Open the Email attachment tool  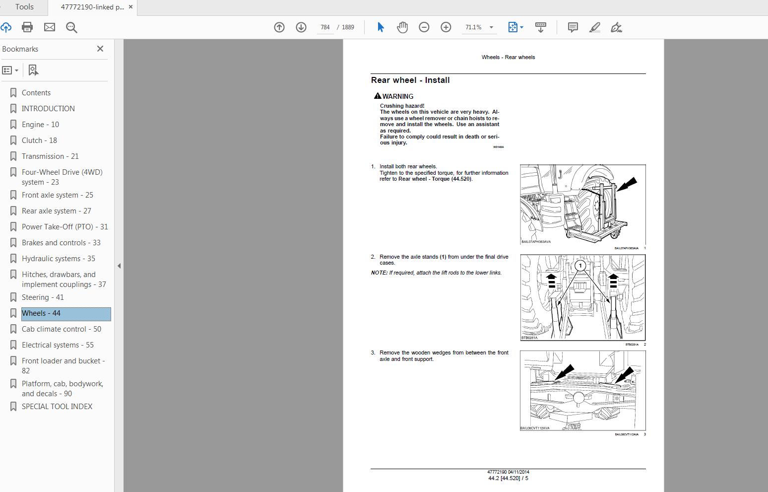click(x=49, y=27)
